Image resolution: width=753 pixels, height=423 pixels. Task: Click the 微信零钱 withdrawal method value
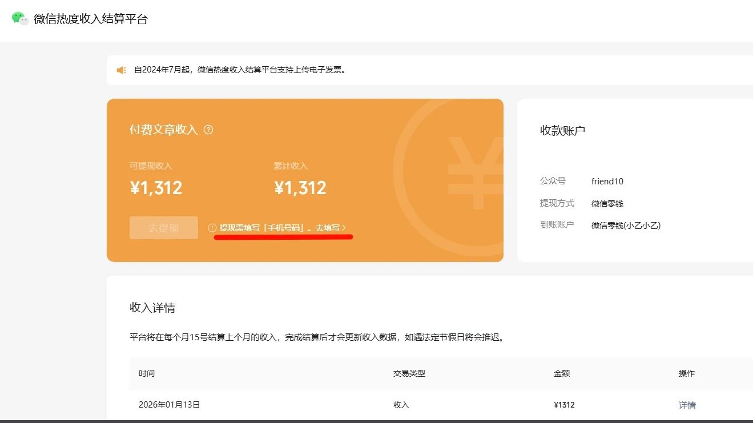coord(607,204)
